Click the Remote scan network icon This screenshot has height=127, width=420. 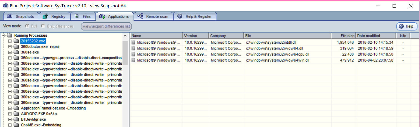pyautogui.click(x=140, y=16)
